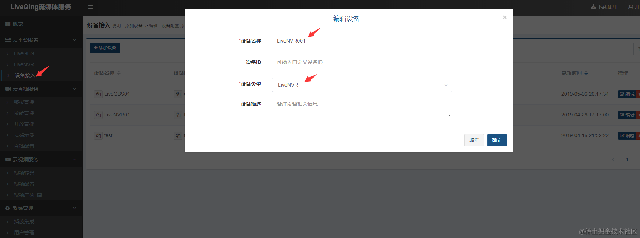Copy the device ID in test row
This screenshot has height=238, width=640.
click(178, 136)
